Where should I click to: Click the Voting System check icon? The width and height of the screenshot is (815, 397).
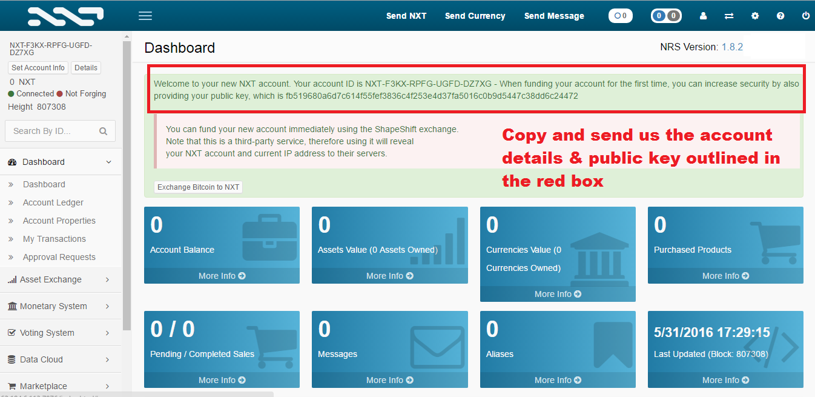[12, 333]
